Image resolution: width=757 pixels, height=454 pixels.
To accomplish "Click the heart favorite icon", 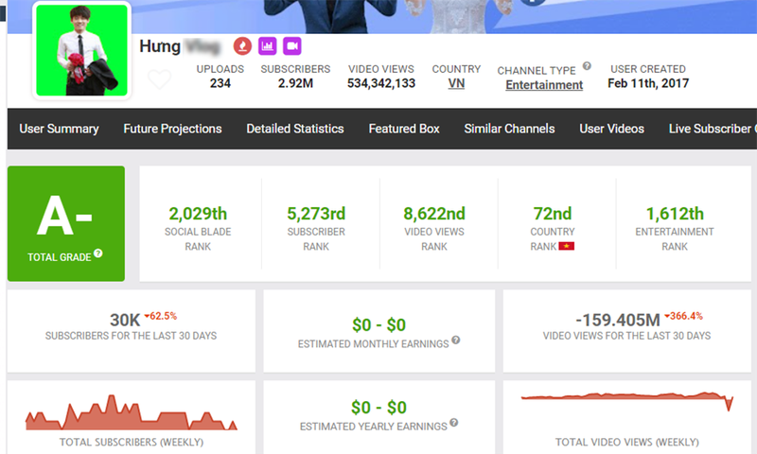I will point(160,79).
